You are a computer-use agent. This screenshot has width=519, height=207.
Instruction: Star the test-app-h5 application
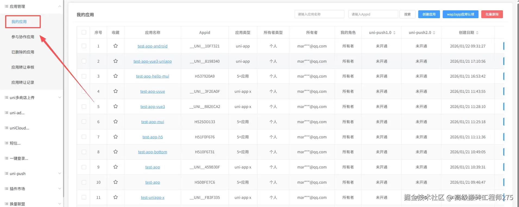[115, 137]
